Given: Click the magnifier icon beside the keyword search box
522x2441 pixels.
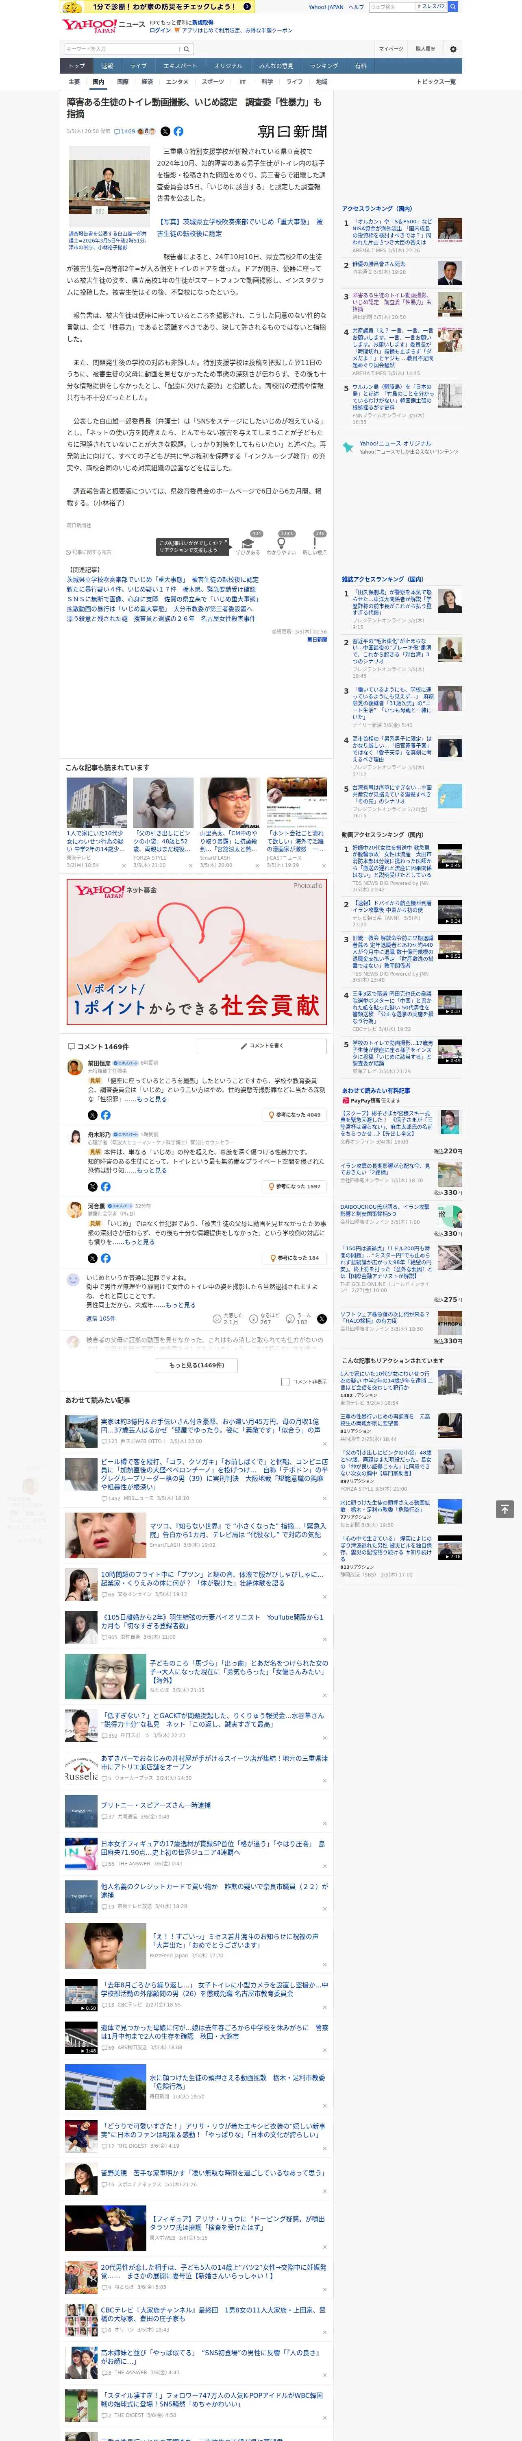Looking at the screenshot, I should pos(187,49).
